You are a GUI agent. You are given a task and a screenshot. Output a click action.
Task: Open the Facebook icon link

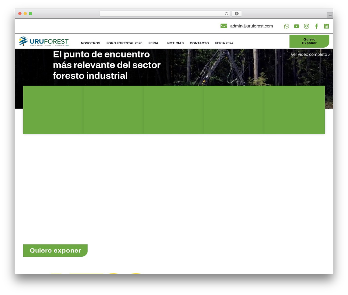pyautogui.click(x=316, y=26)
